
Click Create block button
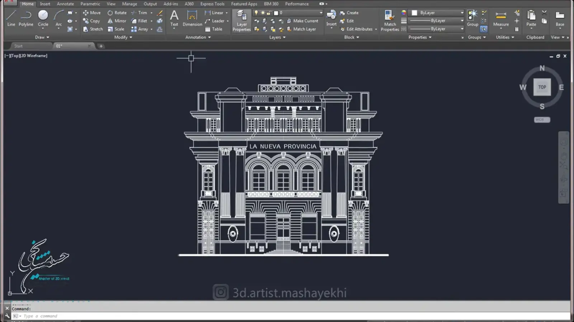349,13
